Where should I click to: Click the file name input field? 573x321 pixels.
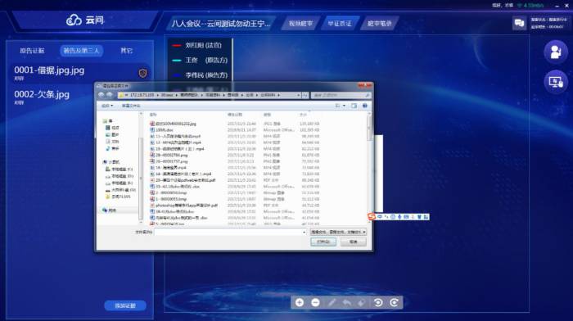click(229, 233)
